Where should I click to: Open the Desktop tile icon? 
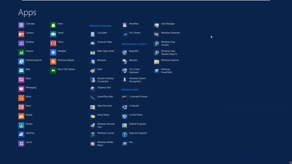[x=21, y=43]
